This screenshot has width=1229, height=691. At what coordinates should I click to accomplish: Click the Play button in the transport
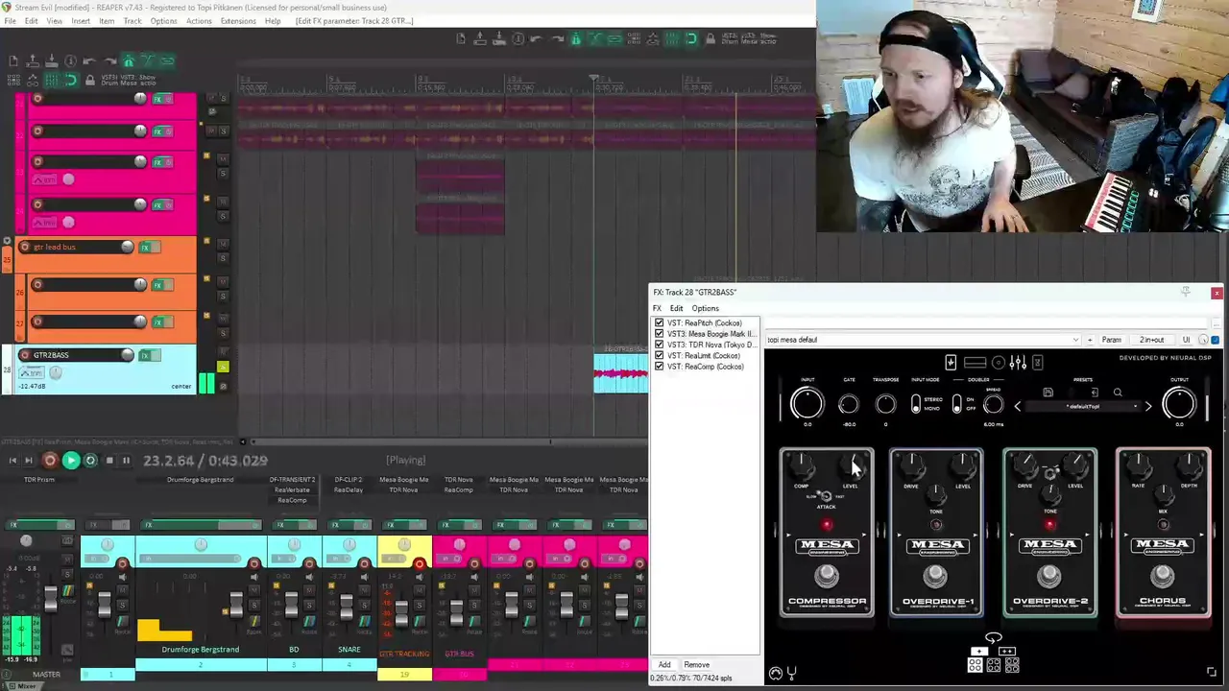pyautogui.click(x=70, y=461)
